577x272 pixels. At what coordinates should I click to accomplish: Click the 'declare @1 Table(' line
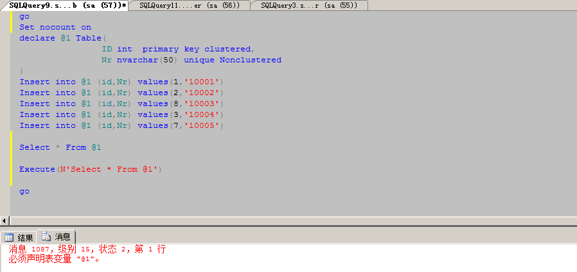pyautogui.click(x=58, y=38)
